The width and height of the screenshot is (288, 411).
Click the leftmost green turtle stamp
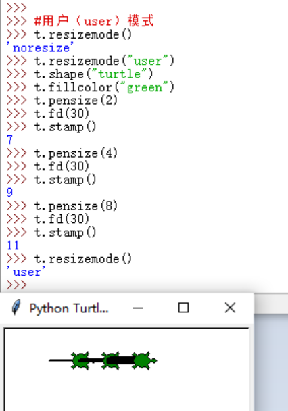pyautogui.click(x=80, y=361)
